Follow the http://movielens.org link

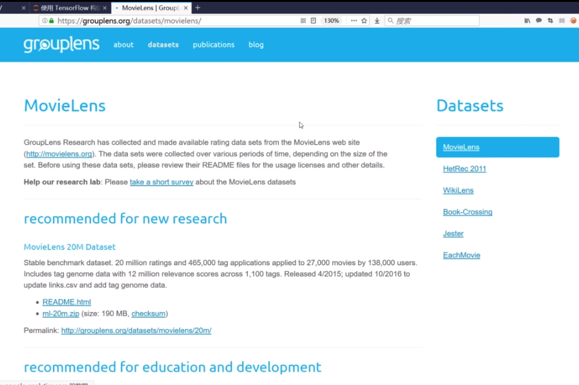pyautogui.click(x=59, y=154)
